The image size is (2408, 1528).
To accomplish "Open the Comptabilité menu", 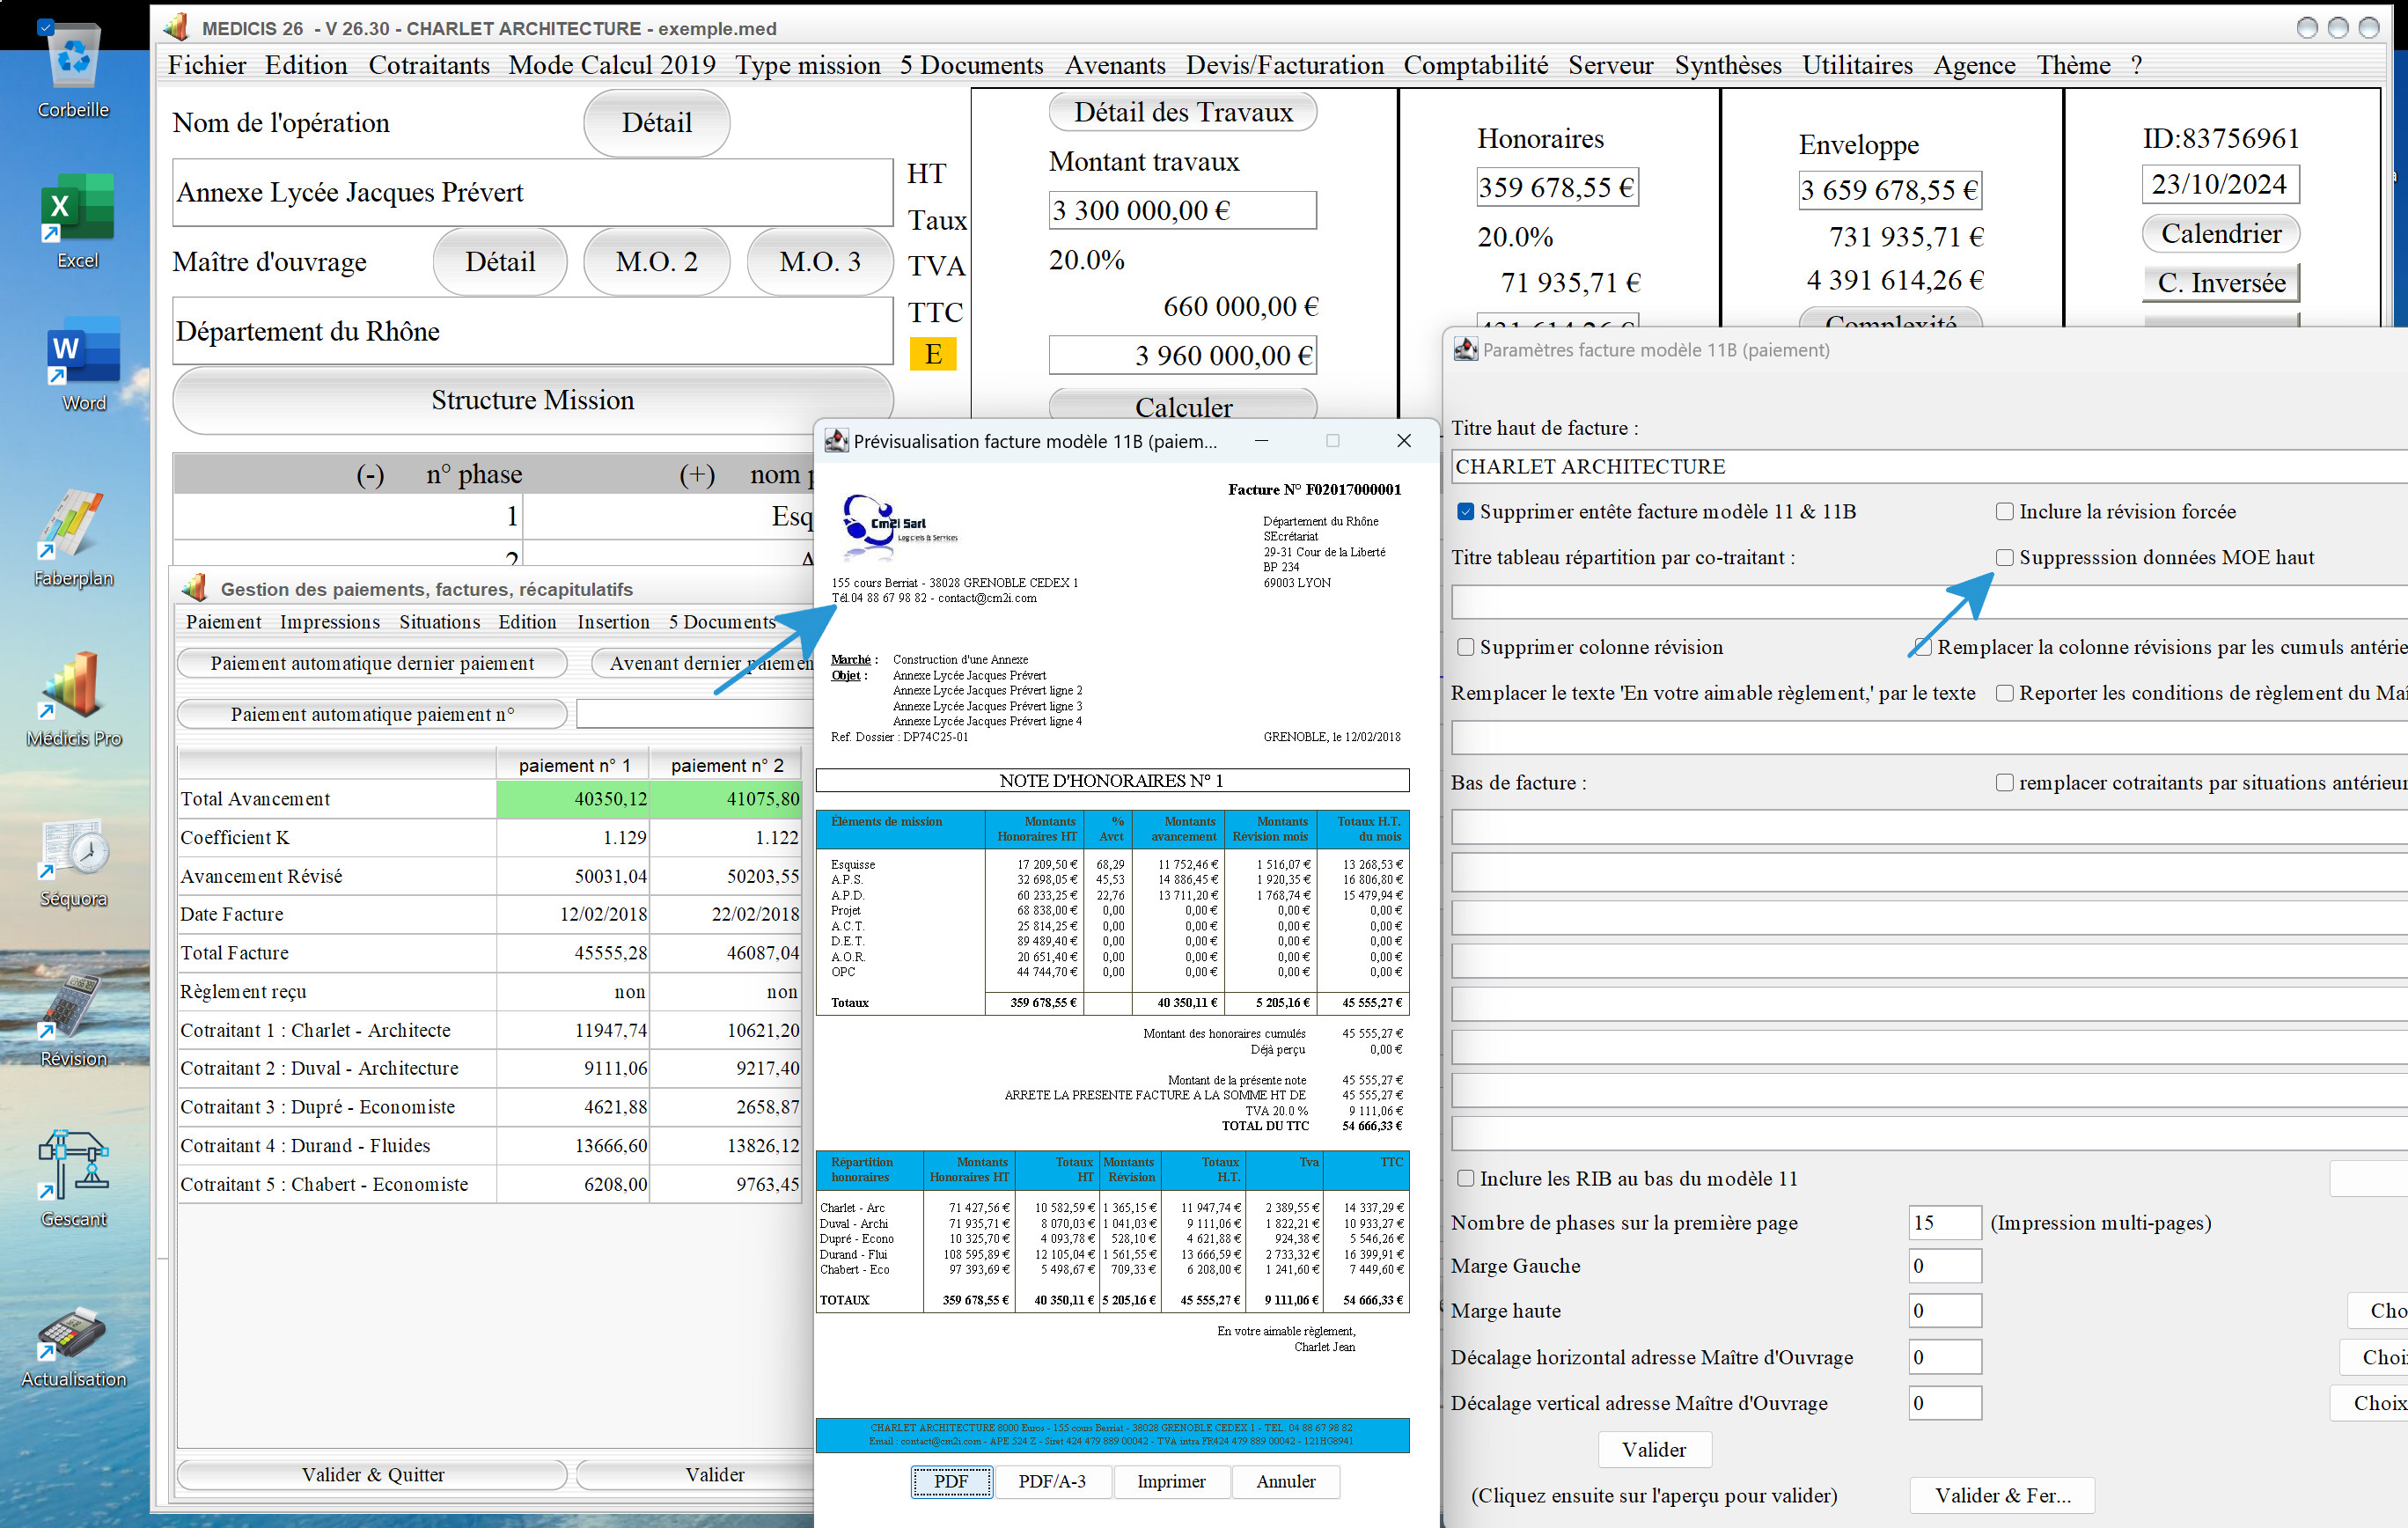I will pos(1476,65).
